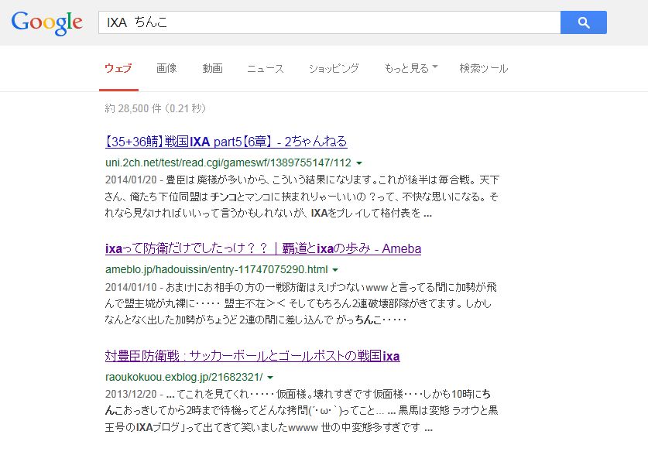648x455 pixels.
Task: Open the ニュース tab
Action: click(266, 68)
